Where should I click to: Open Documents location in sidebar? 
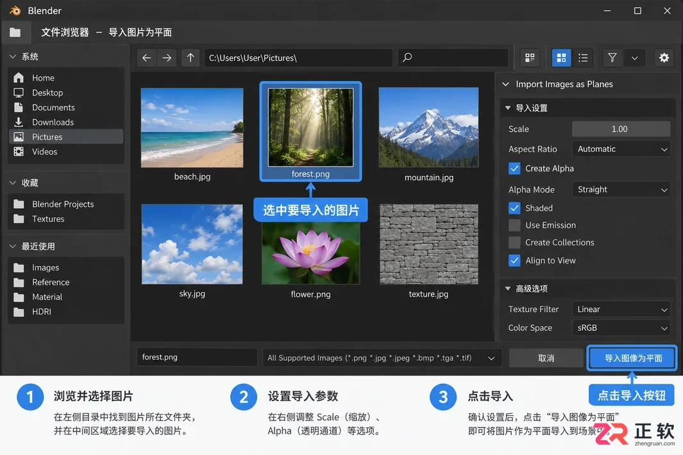66,108
